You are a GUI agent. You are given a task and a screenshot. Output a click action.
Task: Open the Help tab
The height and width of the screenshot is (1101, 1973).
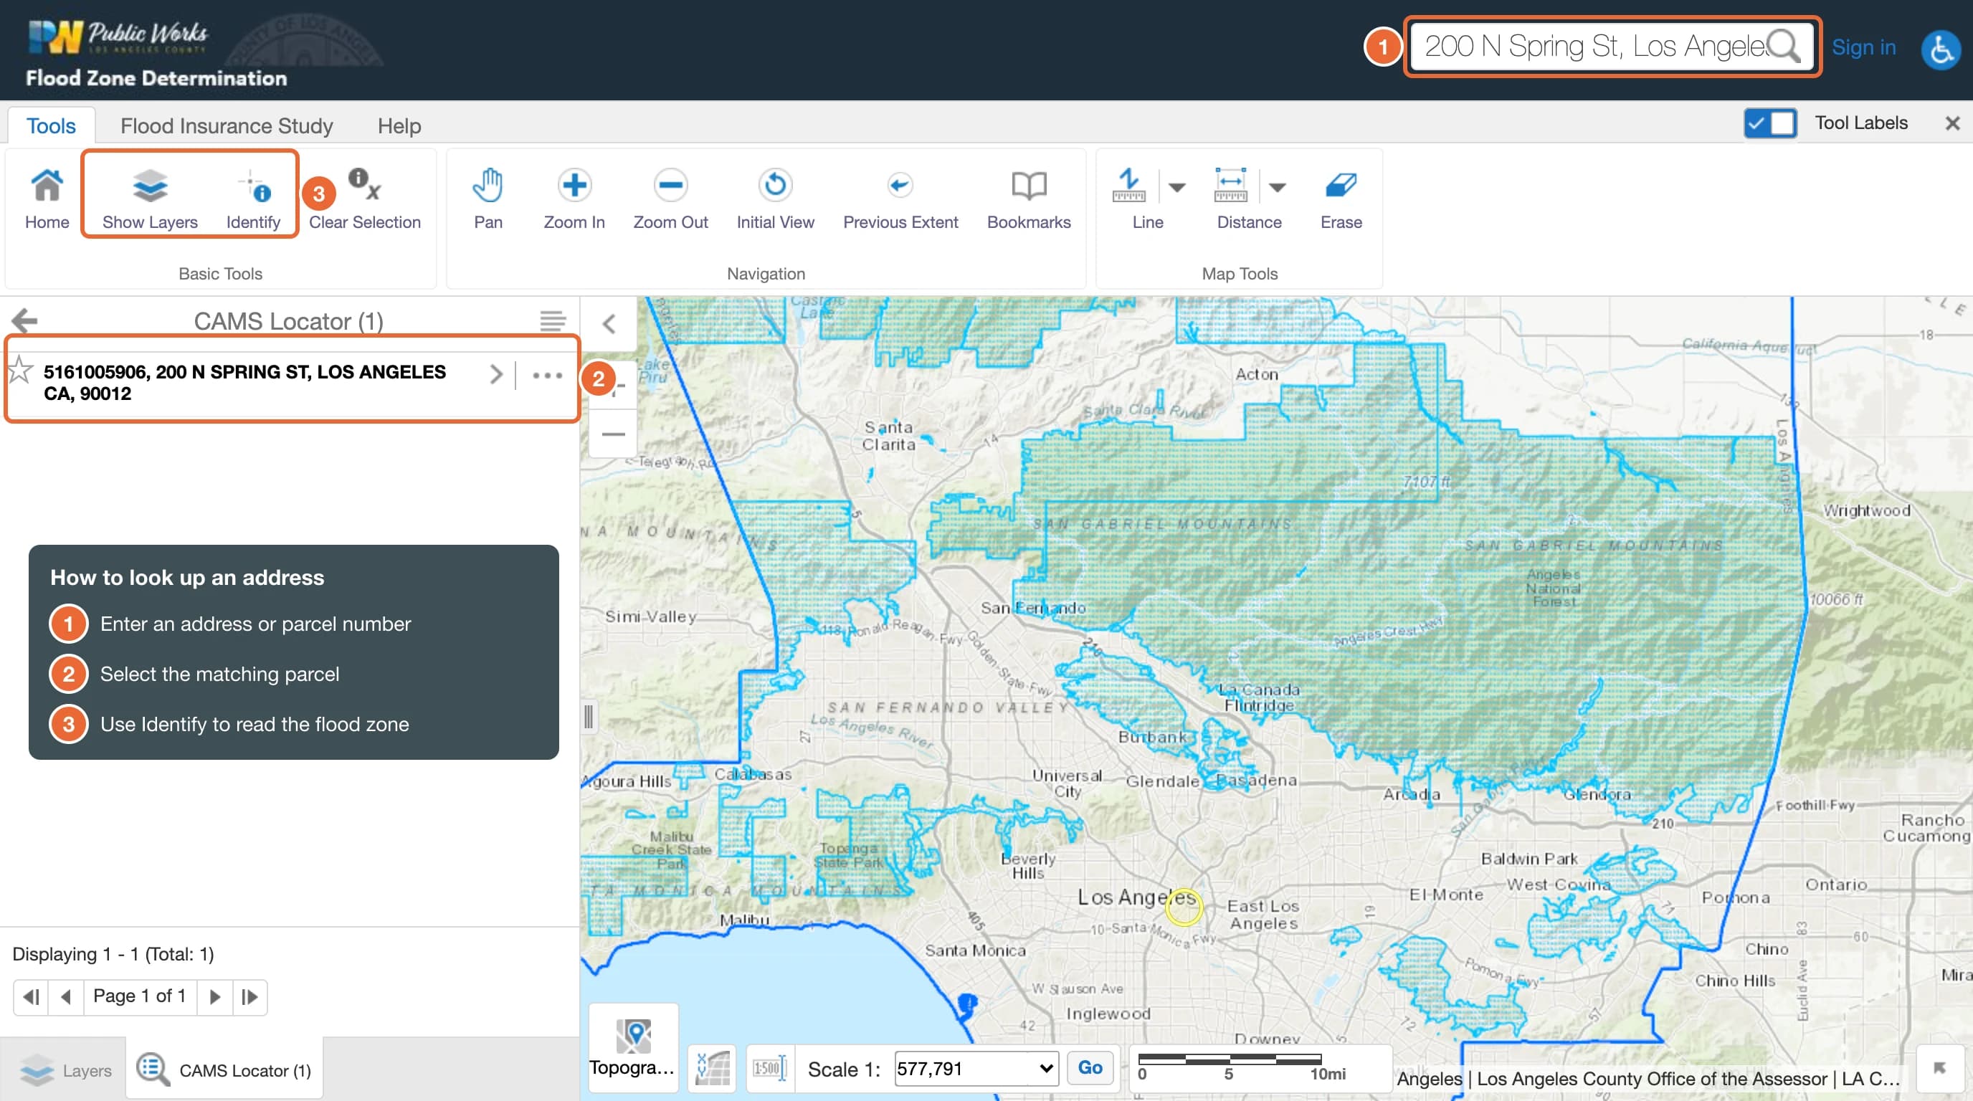click(399, 125)
